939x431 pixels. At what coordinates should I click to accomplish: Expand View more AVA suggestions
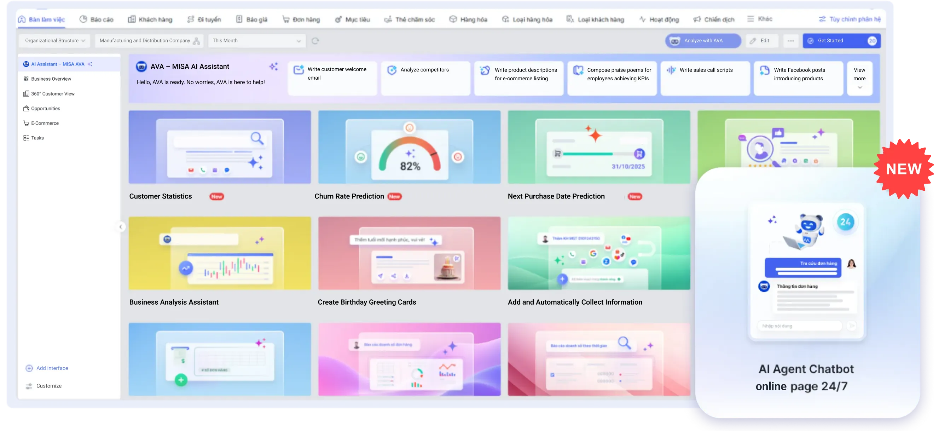tap(859, 79)
